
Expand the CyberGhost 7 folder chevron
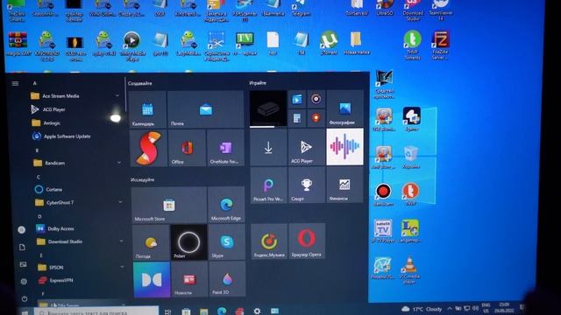pyautogui.click(x=120, y=202)
